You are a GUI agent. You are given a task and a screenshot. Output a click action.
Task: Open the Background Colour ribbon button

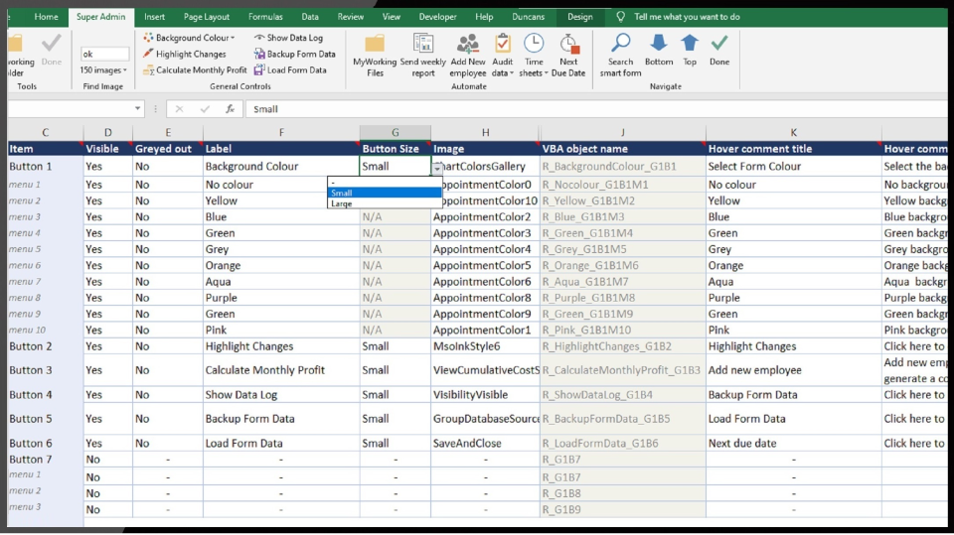point(189,38)
